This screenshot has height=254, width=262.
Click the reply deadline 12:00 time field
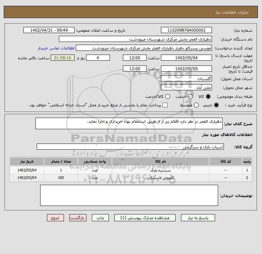(135, 58)
